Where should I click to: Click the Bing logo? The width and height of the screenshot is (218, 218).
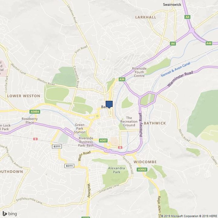click(10, 214)
